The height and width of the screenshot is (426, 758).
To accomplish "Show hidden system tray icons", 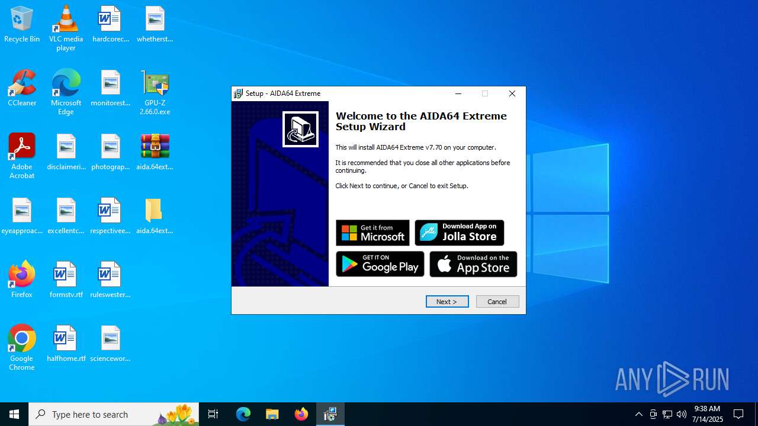I will pyautogui.click(x=639, y=414).
